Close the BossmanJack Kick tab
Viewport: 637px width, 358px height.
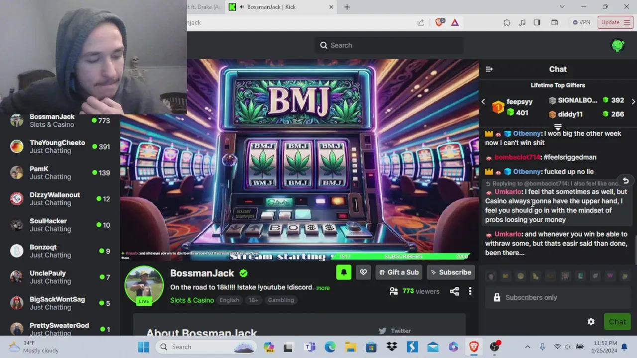(x=331, y=7)
